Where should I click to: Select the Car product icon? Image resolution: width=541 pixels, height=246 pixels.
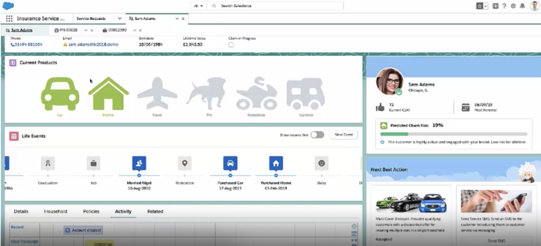60,94
